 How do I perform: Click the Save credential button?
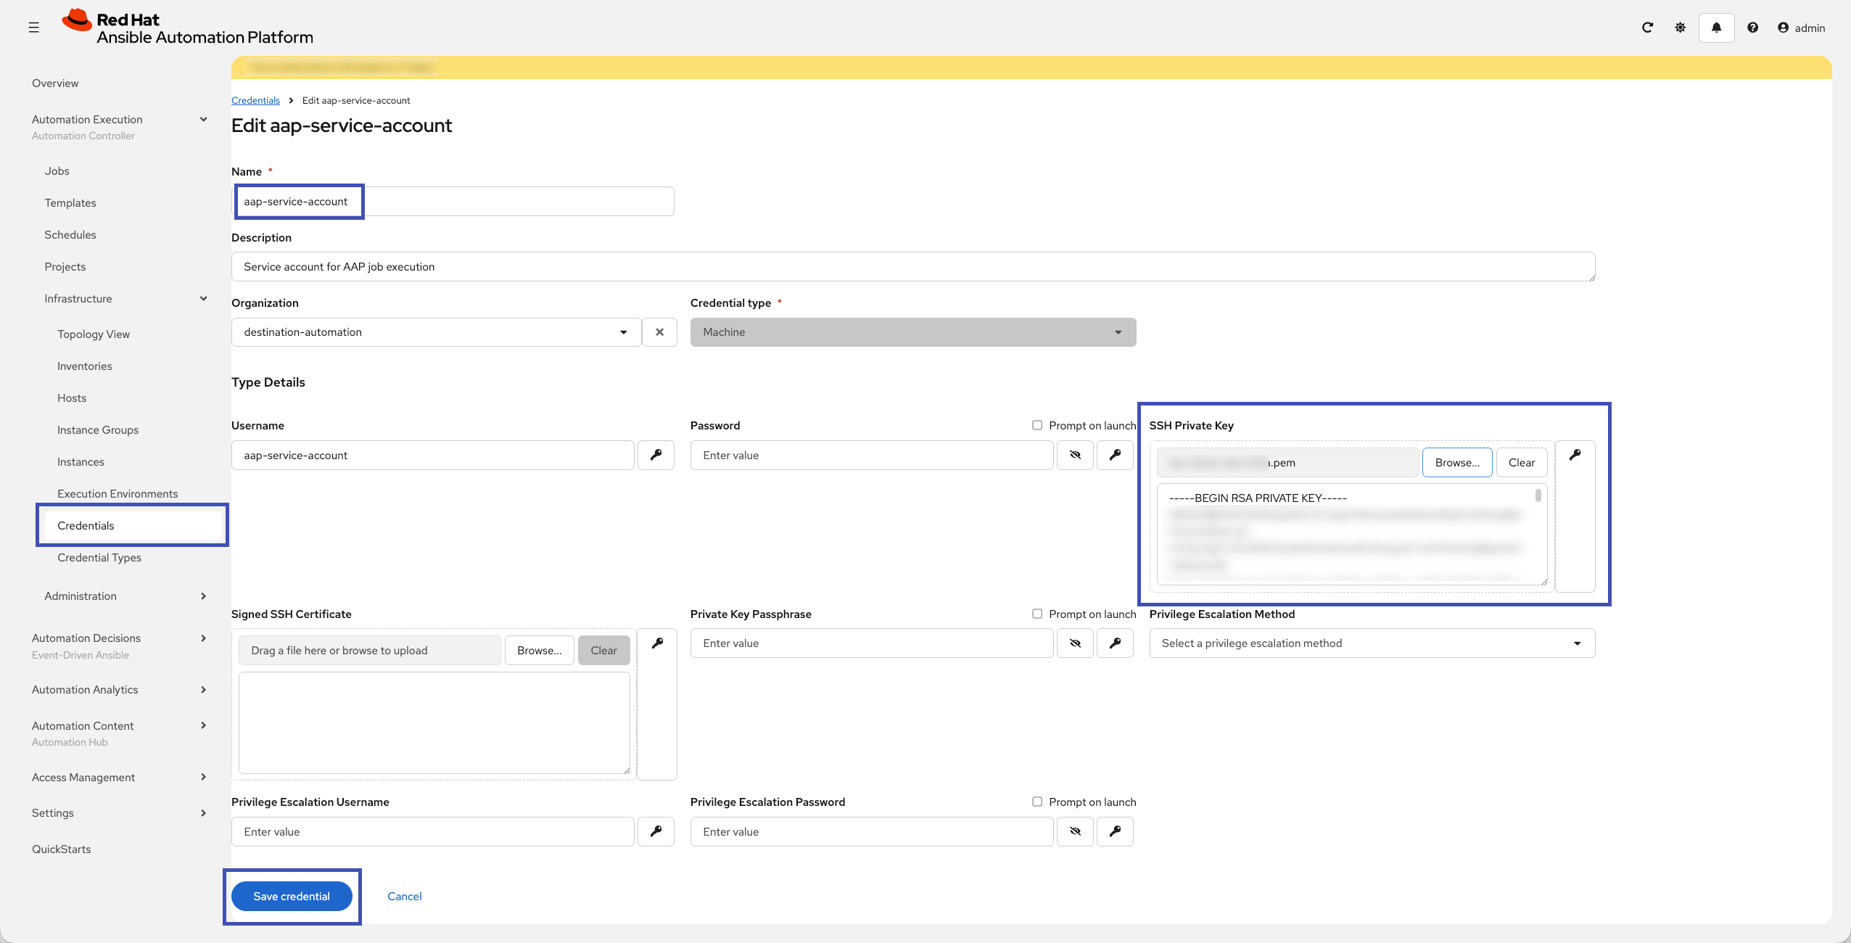pos(292,897)
